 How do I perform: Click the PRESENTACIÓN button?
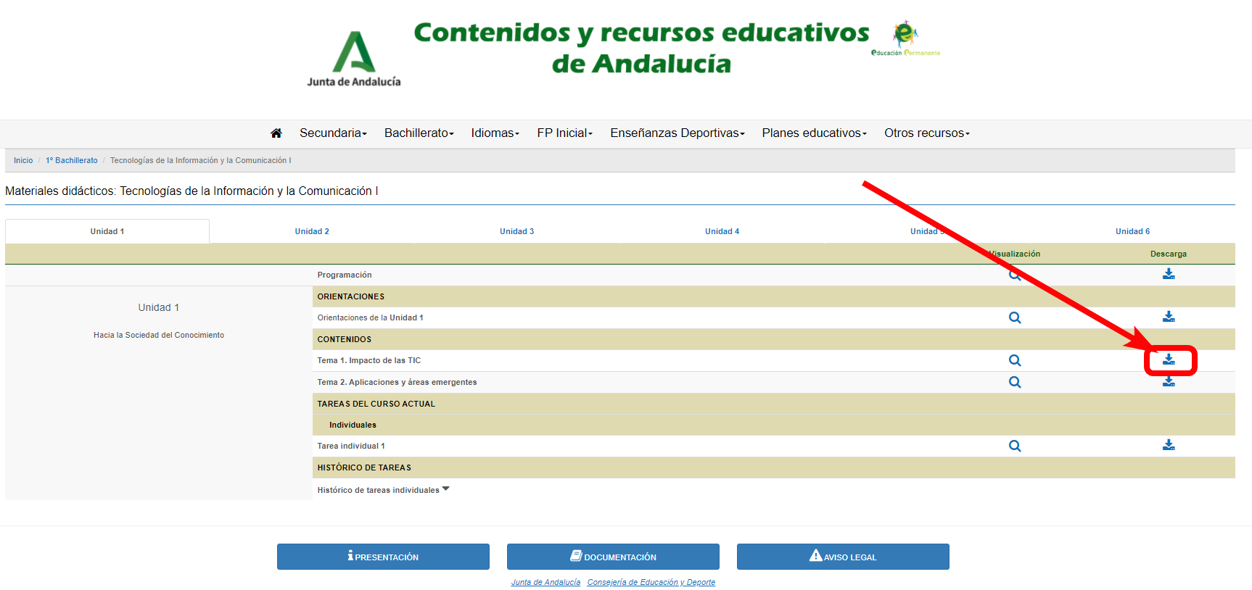click(383, 557)
